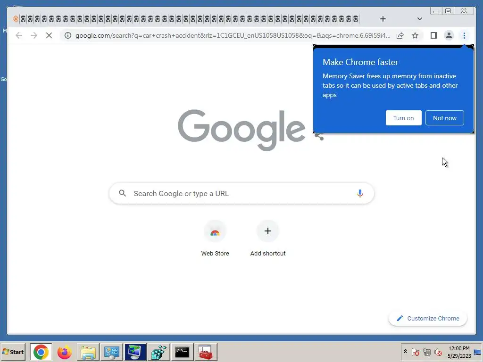
Task: Select the first orange-icon tab
Action: click(x=16, y=19)
